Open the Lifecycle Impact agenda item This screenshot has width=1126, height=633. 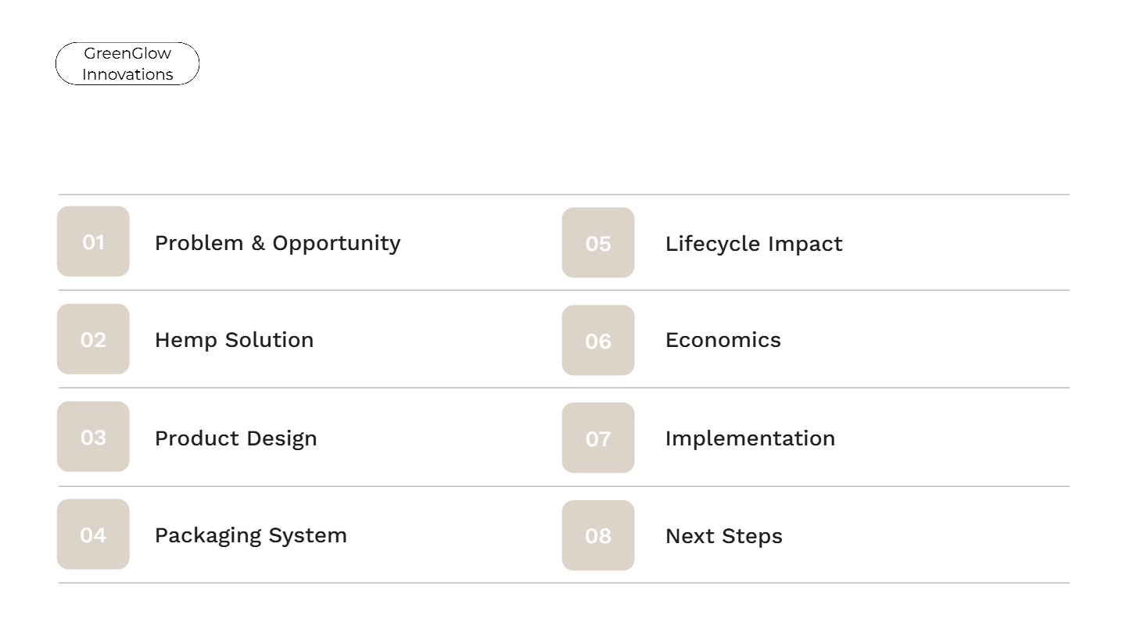(754, 244)
